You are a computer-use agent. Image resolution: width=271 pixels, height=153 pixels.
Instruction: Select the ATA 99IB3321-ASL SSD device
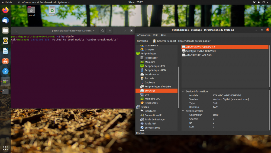(199, 55)
